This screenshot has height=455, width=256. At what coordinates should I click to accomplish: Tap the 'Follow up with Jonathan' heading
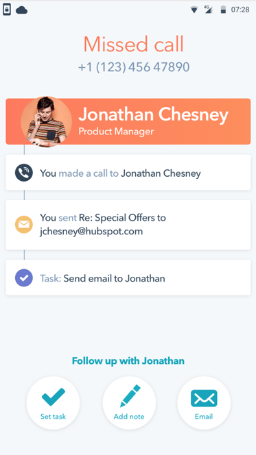coord(128,361)
